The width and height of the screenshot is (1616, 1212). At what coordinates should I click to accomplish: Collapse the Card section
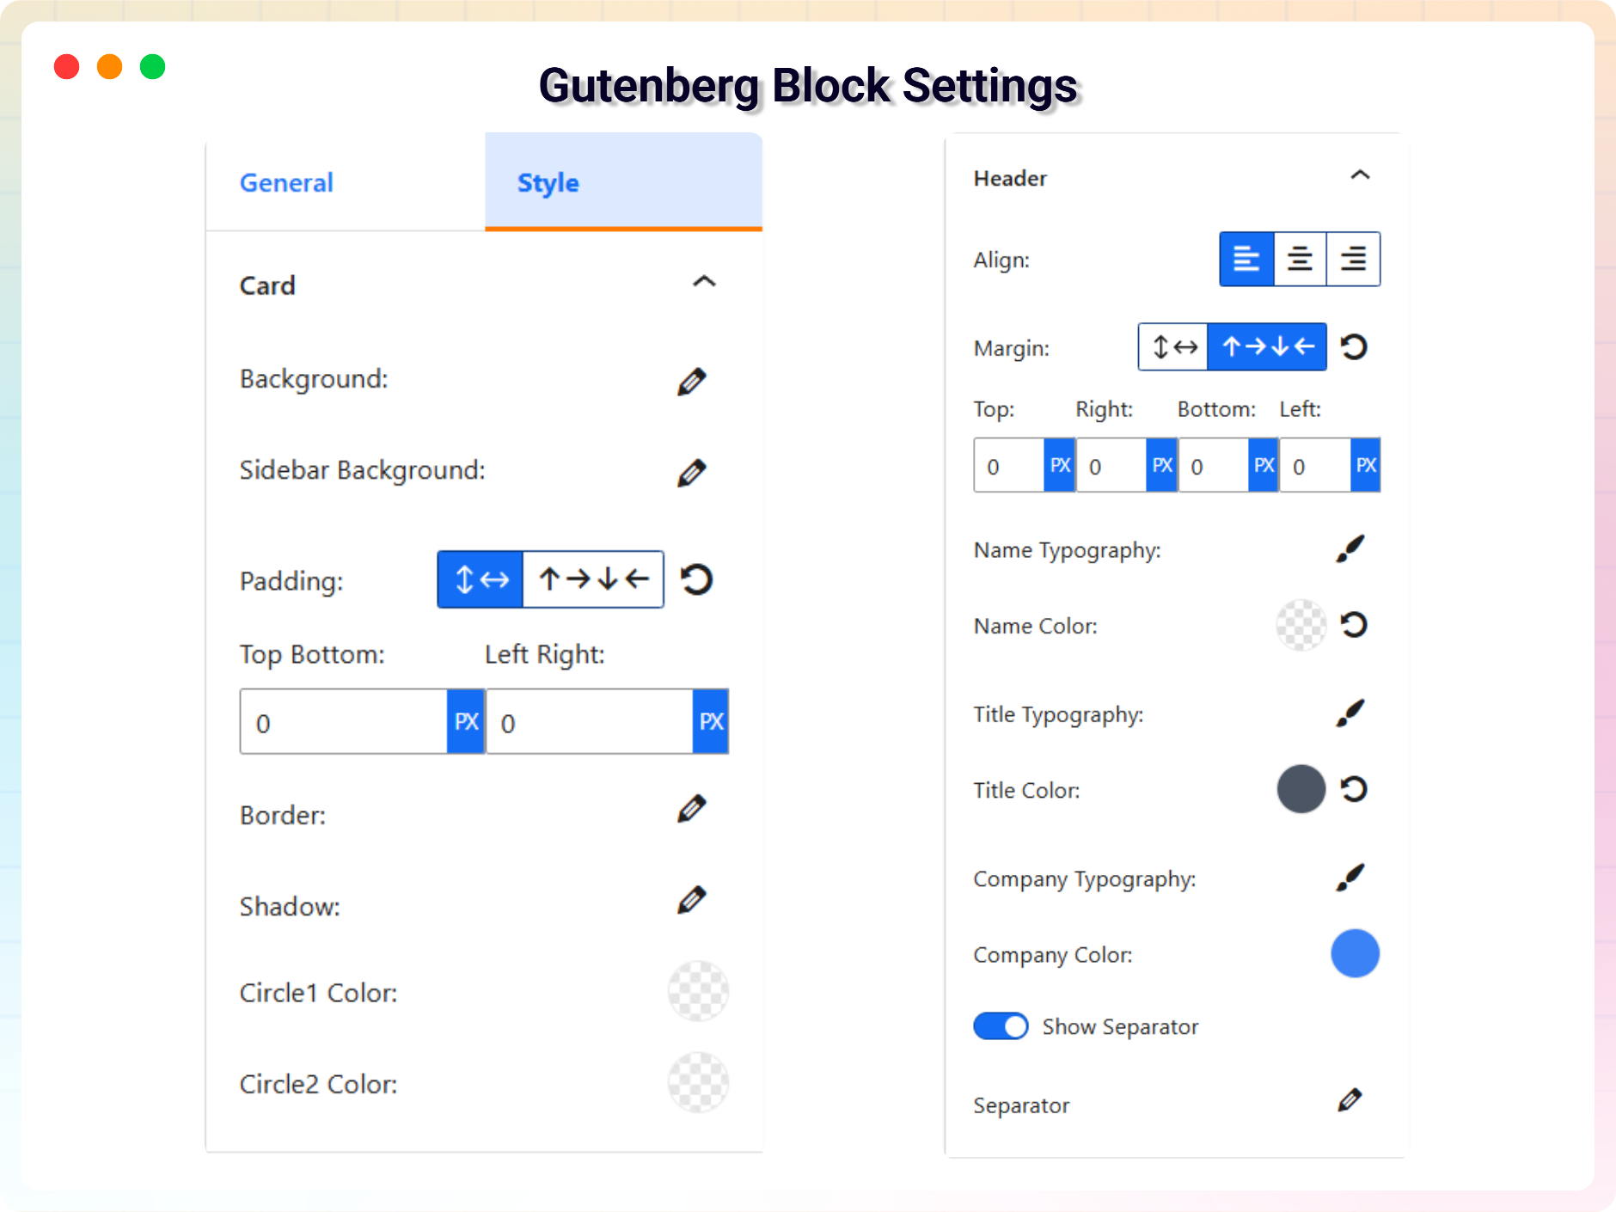(704, 282)
